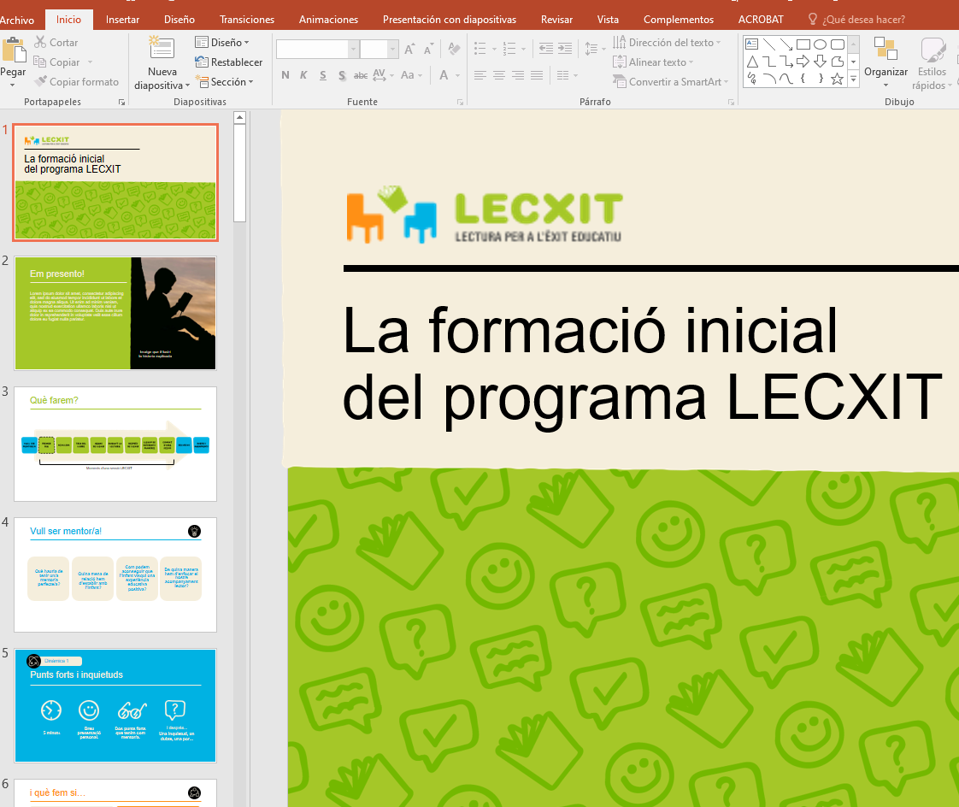Toggle underline (S) formatting
This screenshot has width=959, height=807.
pyautogui.click(x=322, y=75)
